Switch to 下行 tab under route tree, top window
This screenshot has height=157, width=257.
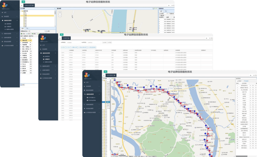(27, 29)
